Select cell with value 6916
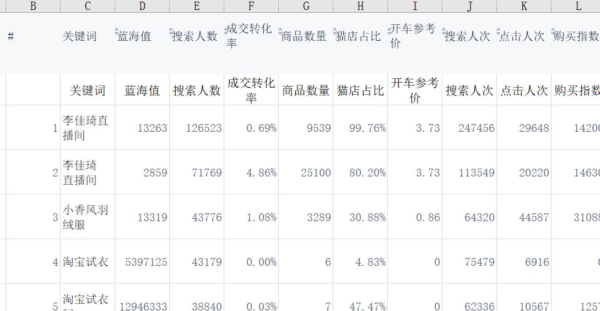Screen dimensions: 600x311 524,261
